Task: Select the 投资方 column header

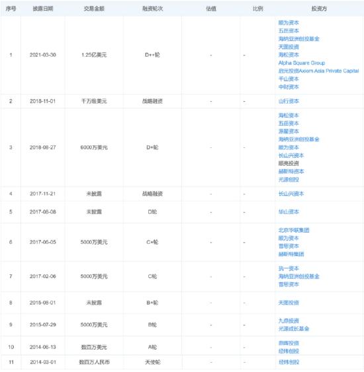Action: click(x=319, y=9)
